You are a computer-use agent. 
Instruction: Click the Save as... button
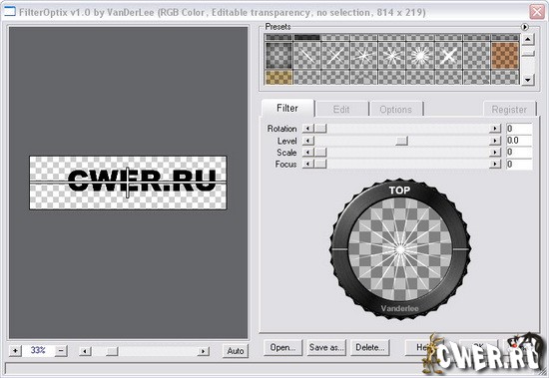click(326, 347)
